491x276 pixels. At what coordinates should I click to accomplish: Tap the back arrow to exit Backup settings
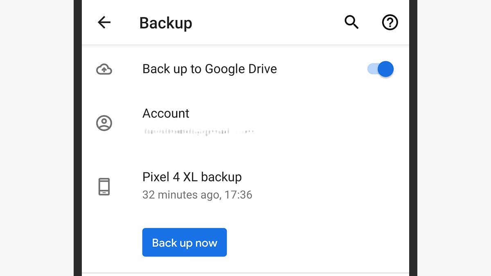tap(104, 22)
